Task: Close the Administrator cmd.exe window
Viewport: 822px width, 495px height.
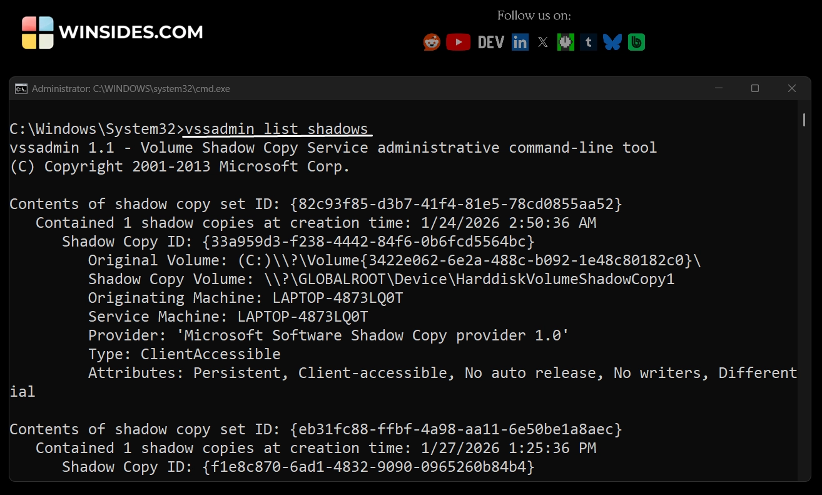Action: [x=791, y=89]
